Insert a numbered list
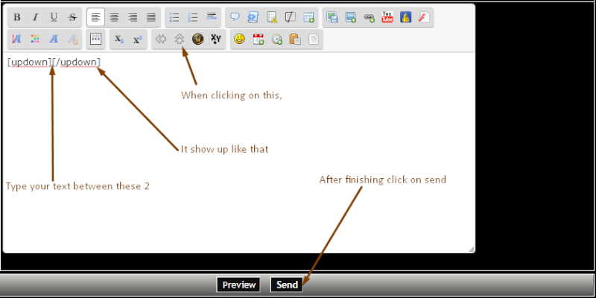Viewport: 596px width, 298px height. (193, 17)
